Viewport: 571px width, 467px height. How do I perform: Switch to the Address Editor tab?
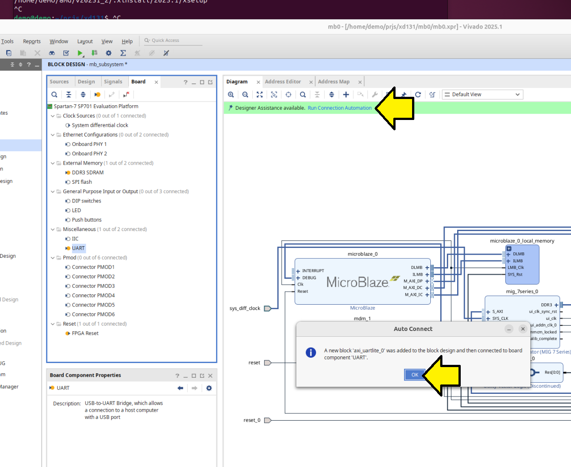[x=283, y=82]
